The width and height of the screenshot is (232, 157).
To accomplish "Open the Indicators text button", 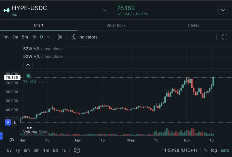I will click(x=88, y=37).
